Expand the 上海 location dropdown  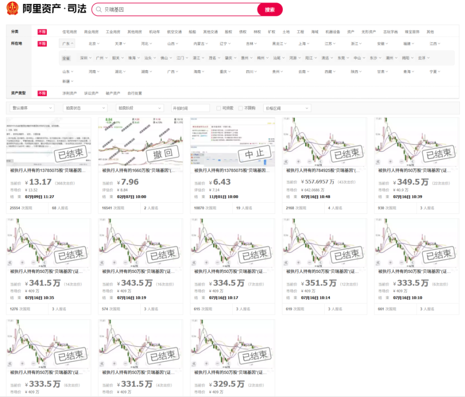tap(304, 44)
